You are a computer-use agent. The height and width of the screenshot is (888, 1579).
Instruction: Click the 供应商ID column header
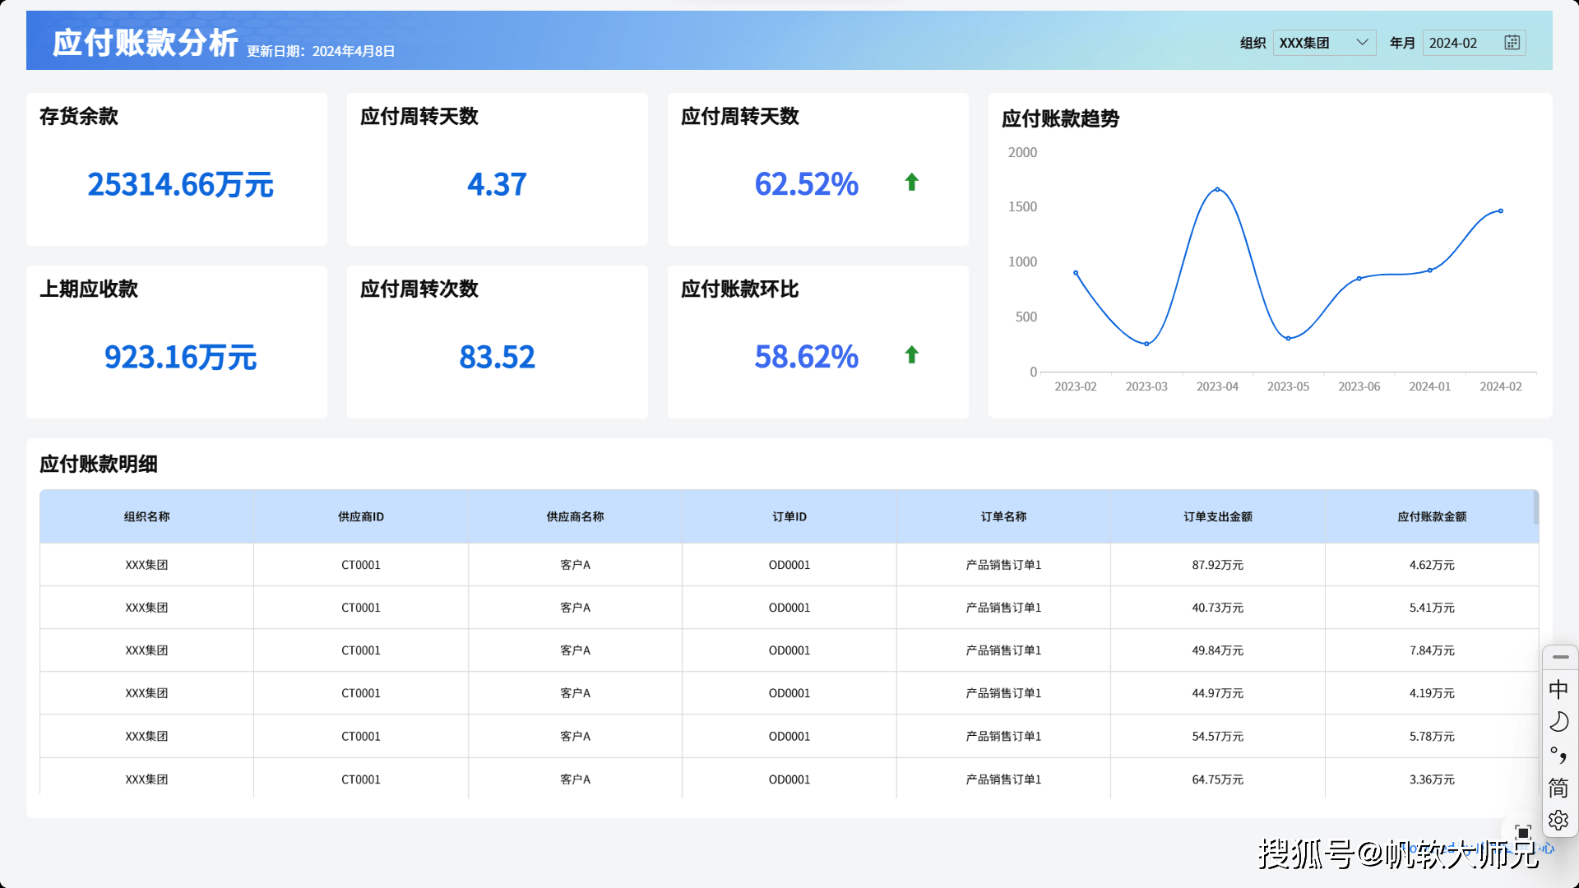pyautogui.click(x=361, y=516)
